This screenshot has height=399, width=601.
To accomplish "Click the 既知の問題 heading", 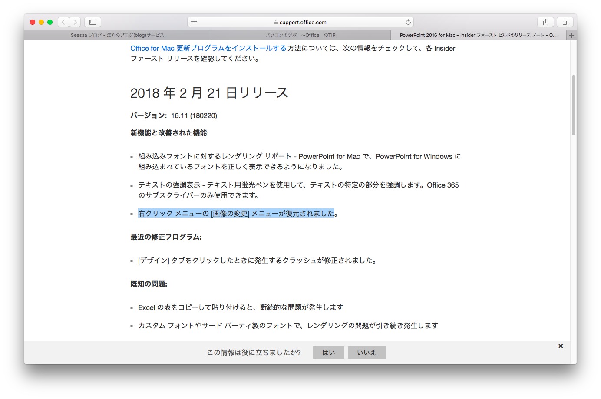I will point(149,284).
